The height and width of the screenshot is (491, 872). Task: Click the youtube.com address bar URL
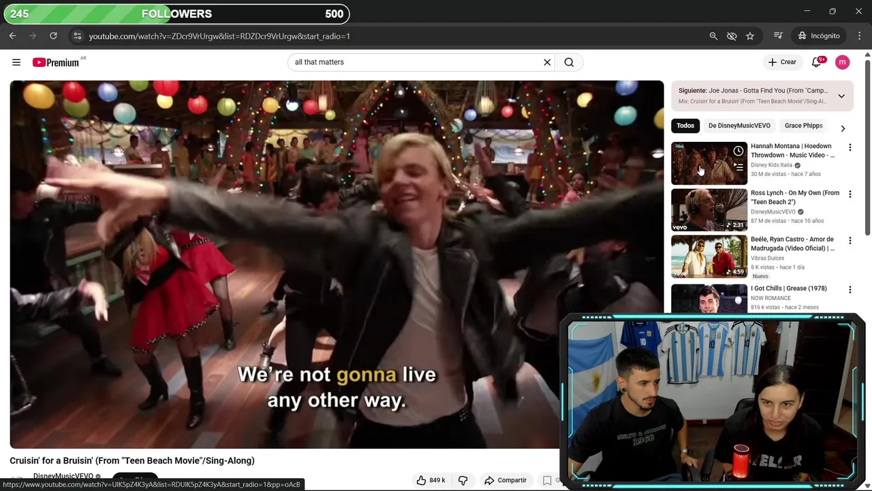coord(219,36)
